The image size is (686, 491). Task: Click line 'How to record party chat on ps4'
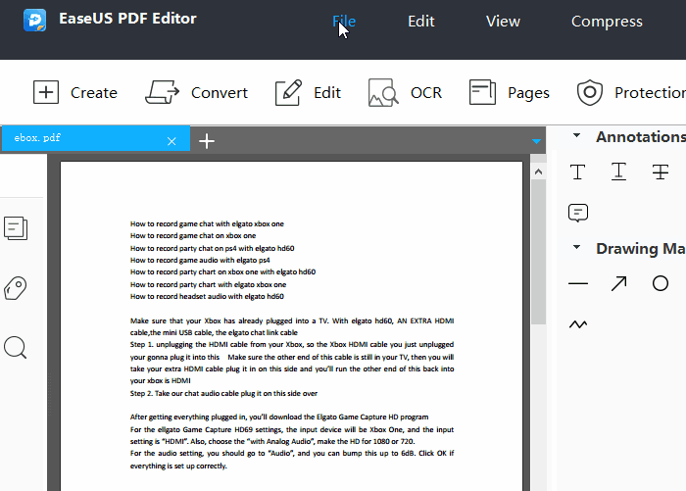[213, 249]
